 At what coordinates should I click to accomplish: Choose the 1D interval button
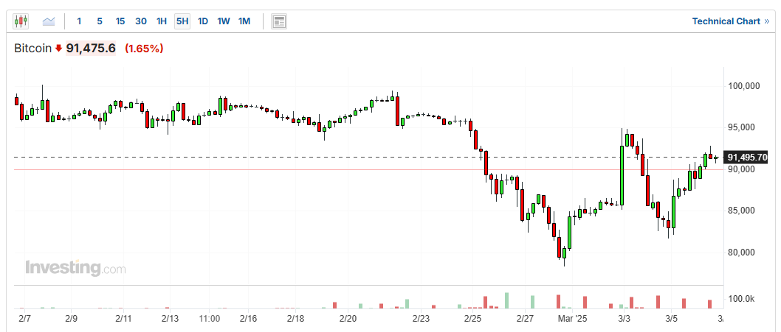[x=203, y=21]
